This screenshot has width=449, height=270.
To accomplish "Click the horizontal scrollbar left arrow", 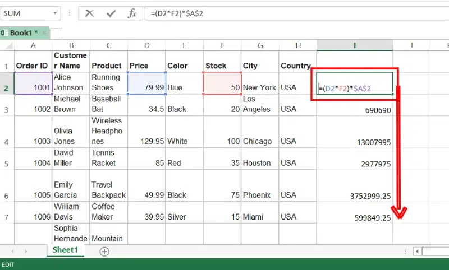I will click(417, 252).
